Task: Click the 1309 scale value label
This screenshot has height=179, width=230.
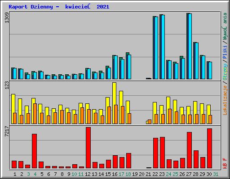Action: [x=7, y=18]
